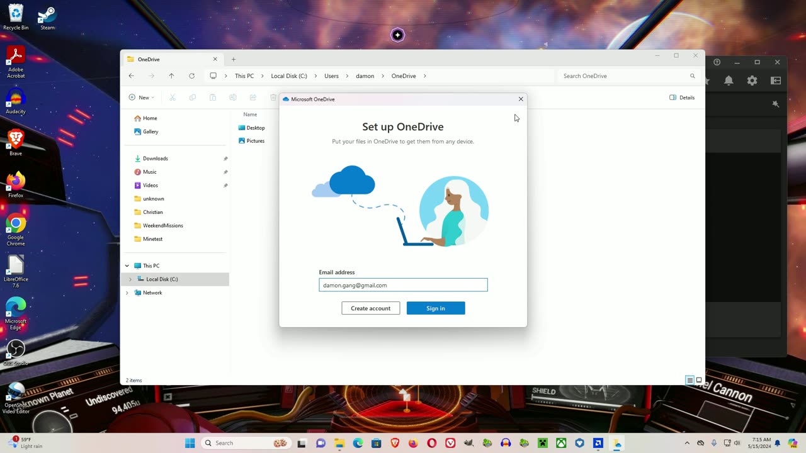Screen dimensions: 806x453
Task: Open Xbox app from the taskbar
Action: tap(561, 443)
